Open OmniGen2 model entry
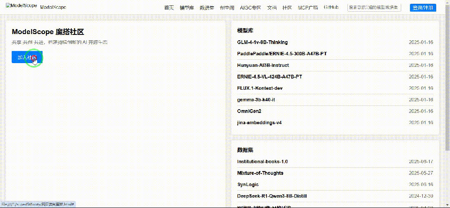This screenshot has width=450, height=208. tap(249, 111)
